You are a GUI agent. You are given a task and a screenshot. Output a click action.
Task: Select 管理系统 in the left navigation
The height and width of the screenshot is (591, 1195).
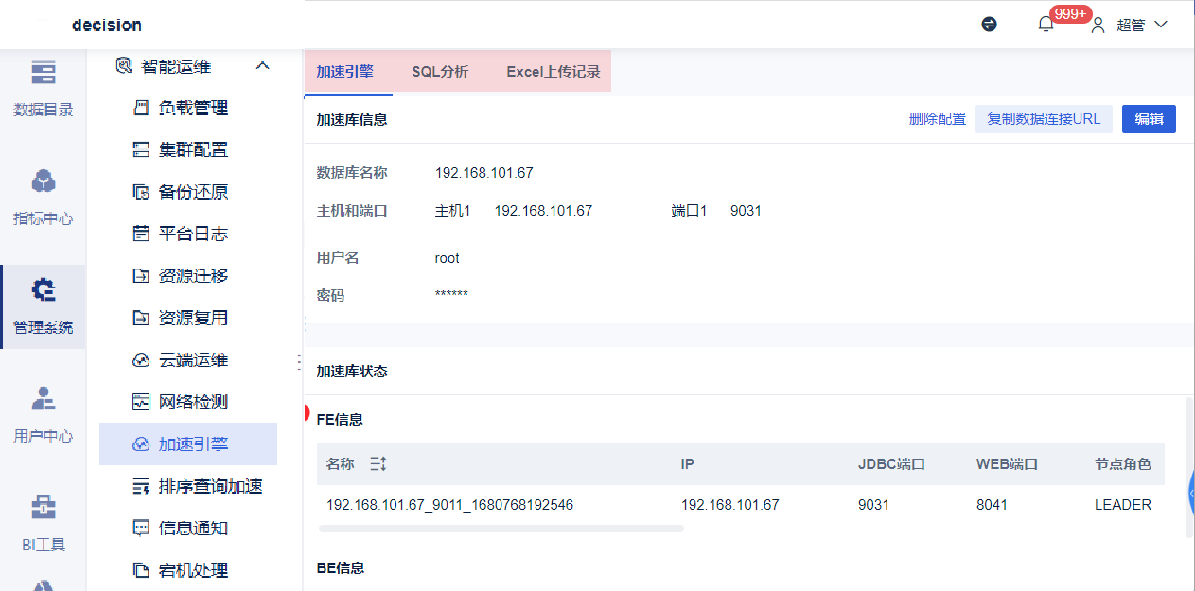43,305
